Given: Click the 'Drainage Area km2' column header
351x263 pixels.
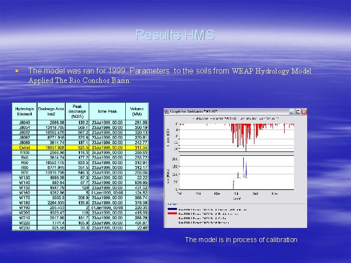Looking at the screenshot, I should tap(51, 112).
